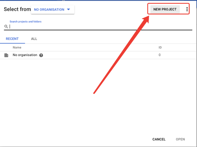Focus the search projects and folders field
197x147 pixels.
[98, 27]
